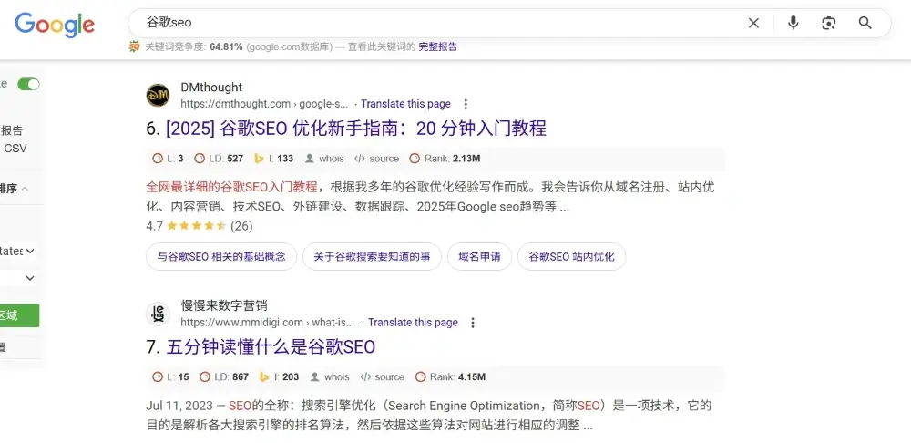Translate the DMthought page
Viewport: 911px width, 443px height.
(405, 104)
